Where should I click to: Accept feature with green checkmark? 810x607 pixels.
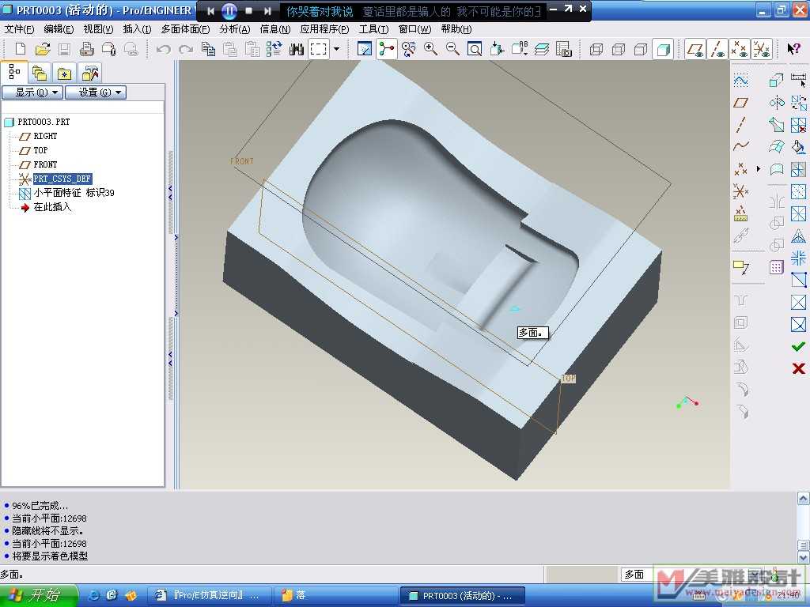(x=798, y=346)
